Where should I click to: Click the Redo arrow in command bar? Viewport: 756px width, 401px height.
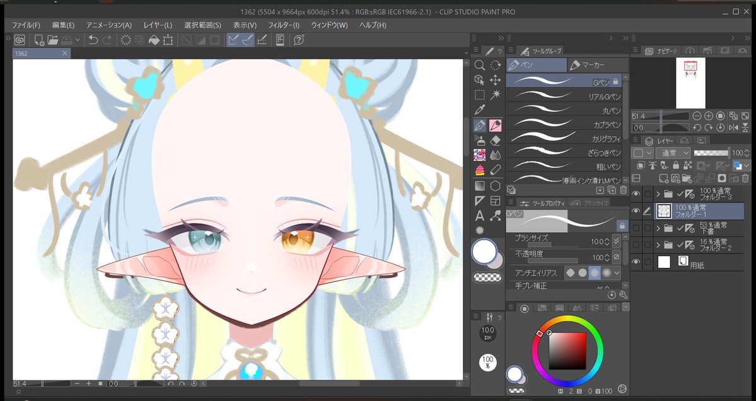[107, 40]
